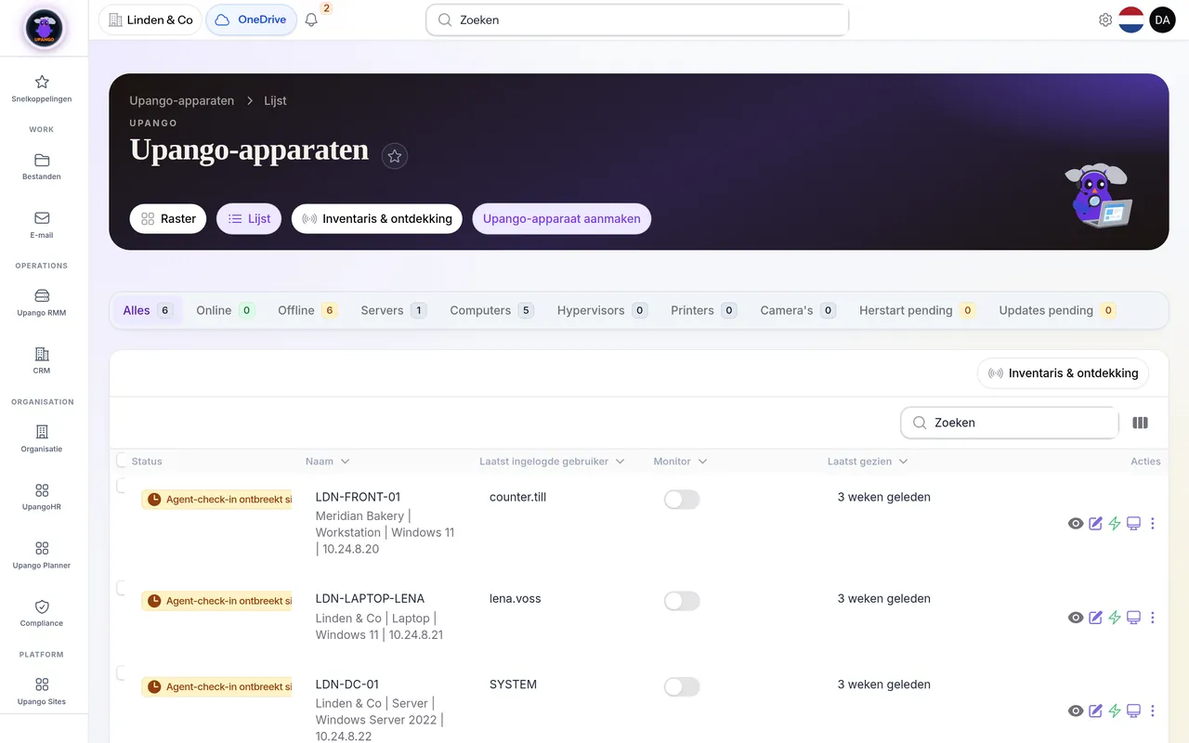The image size is (1189, 743).
Task: Focus the table Zoeken search field
Action: 1010,423
